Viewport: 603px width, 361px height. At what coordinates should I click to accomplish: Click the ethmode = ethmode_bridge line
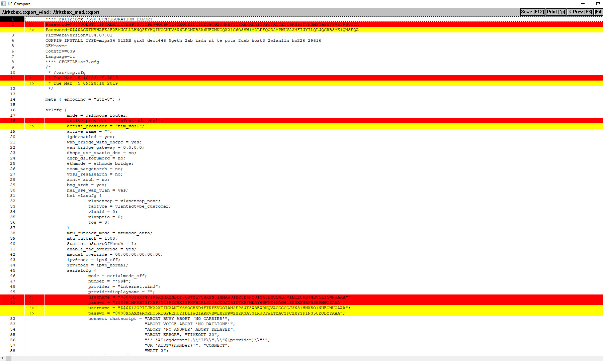(100, 163)
